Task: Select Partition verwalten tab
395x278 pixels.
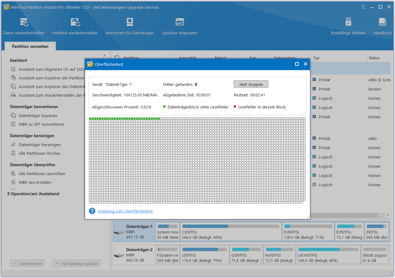Action: [x=30, y=46]
